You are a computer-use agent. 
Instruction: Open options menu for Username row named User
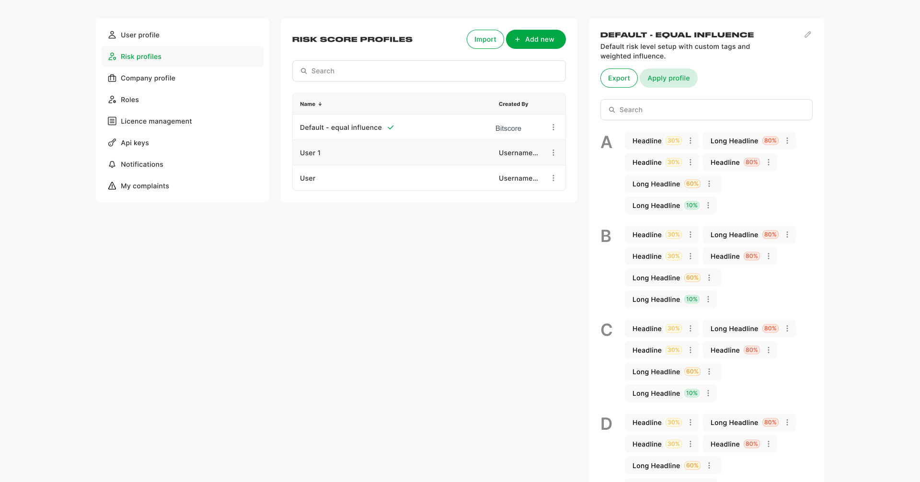(553, 178)
